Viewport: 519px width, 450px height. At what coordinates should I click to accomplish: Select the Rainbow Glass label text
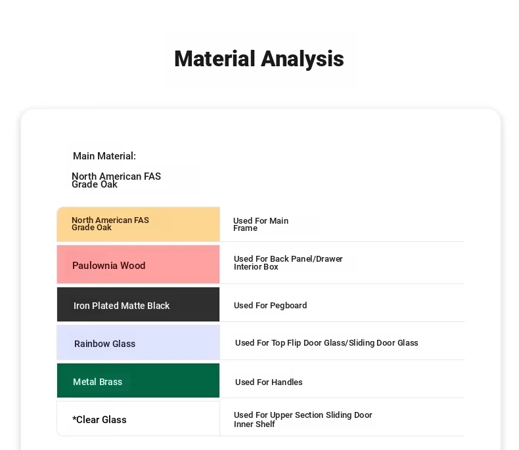(104, 344)
